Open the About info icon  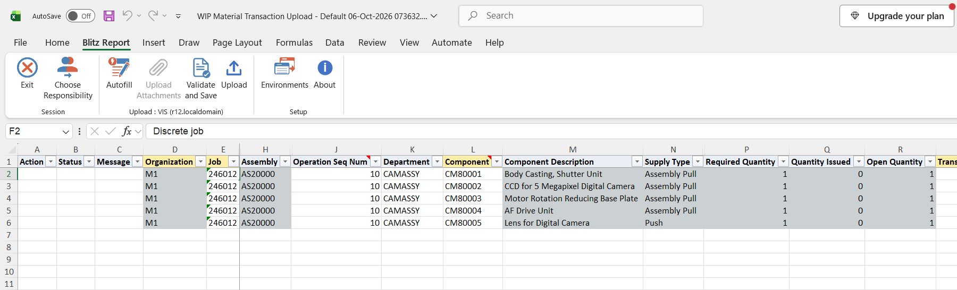click(x=325, y=68)
